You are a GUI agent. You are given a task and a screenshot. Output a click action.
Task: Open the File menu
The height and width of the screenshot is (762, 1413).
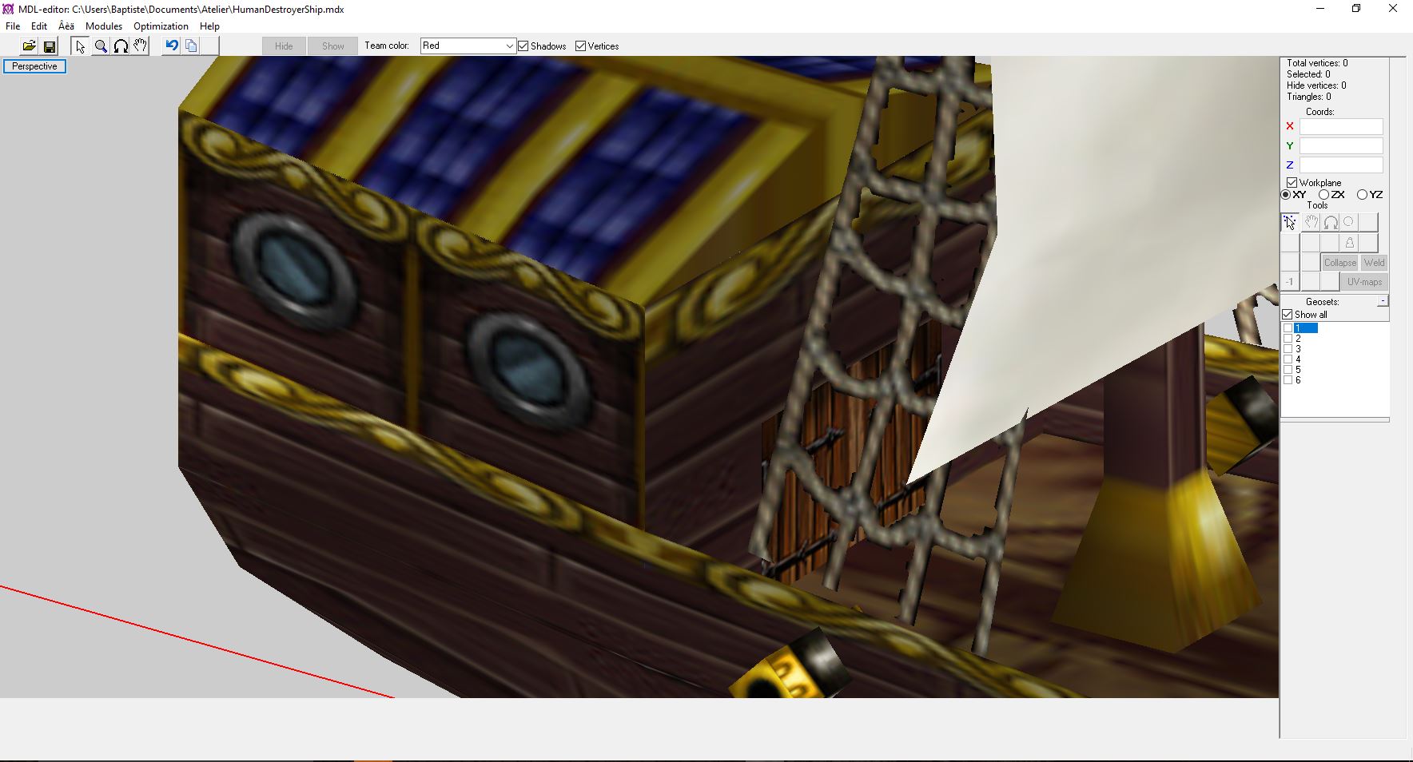(13, 26)
